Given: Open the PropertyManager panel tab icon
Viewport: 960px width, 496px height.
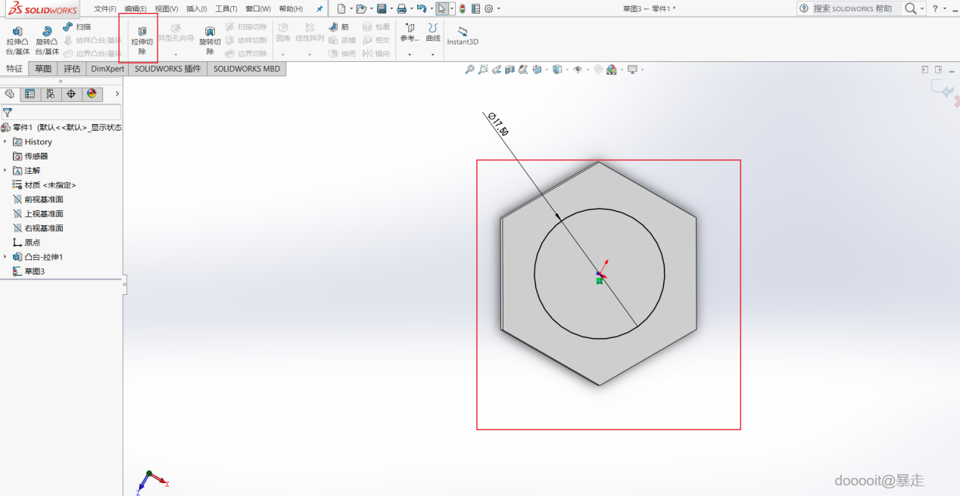Looking at the screenshot, I should tap(30, 94).
